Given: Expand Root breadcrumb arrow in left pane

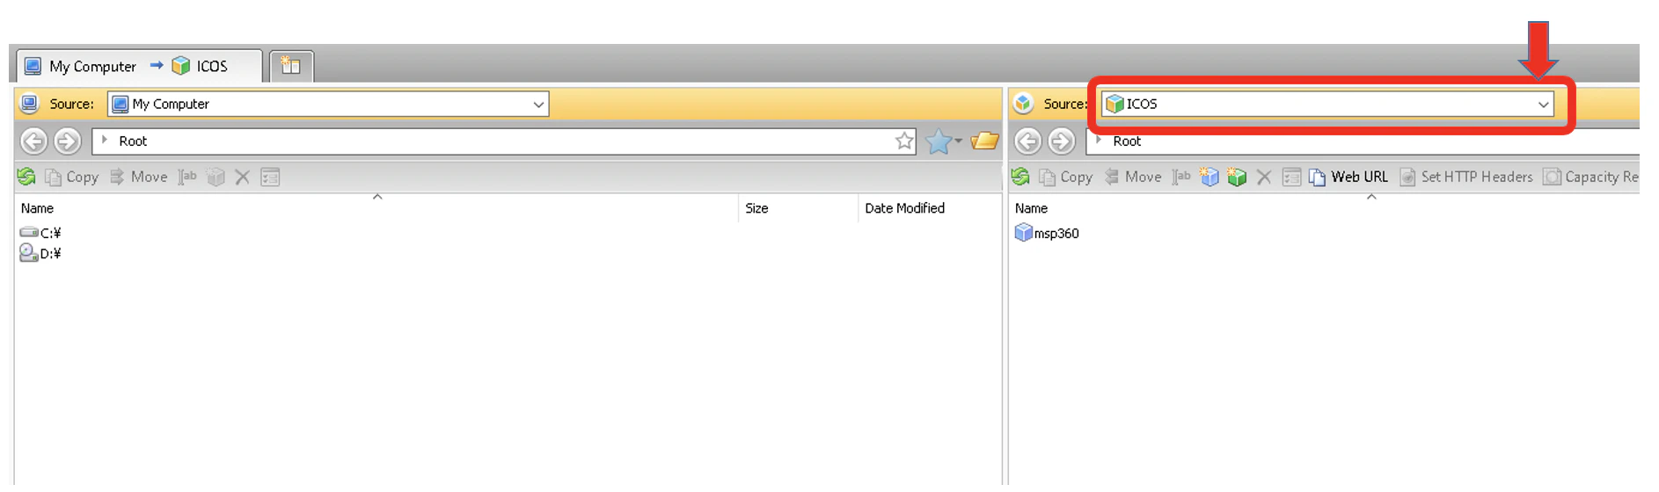Looking at the screenshot, I should click(105, 141).
